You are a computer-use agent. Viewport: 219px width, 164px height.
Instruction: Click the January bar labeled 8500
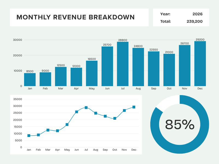tap(30, 80)
